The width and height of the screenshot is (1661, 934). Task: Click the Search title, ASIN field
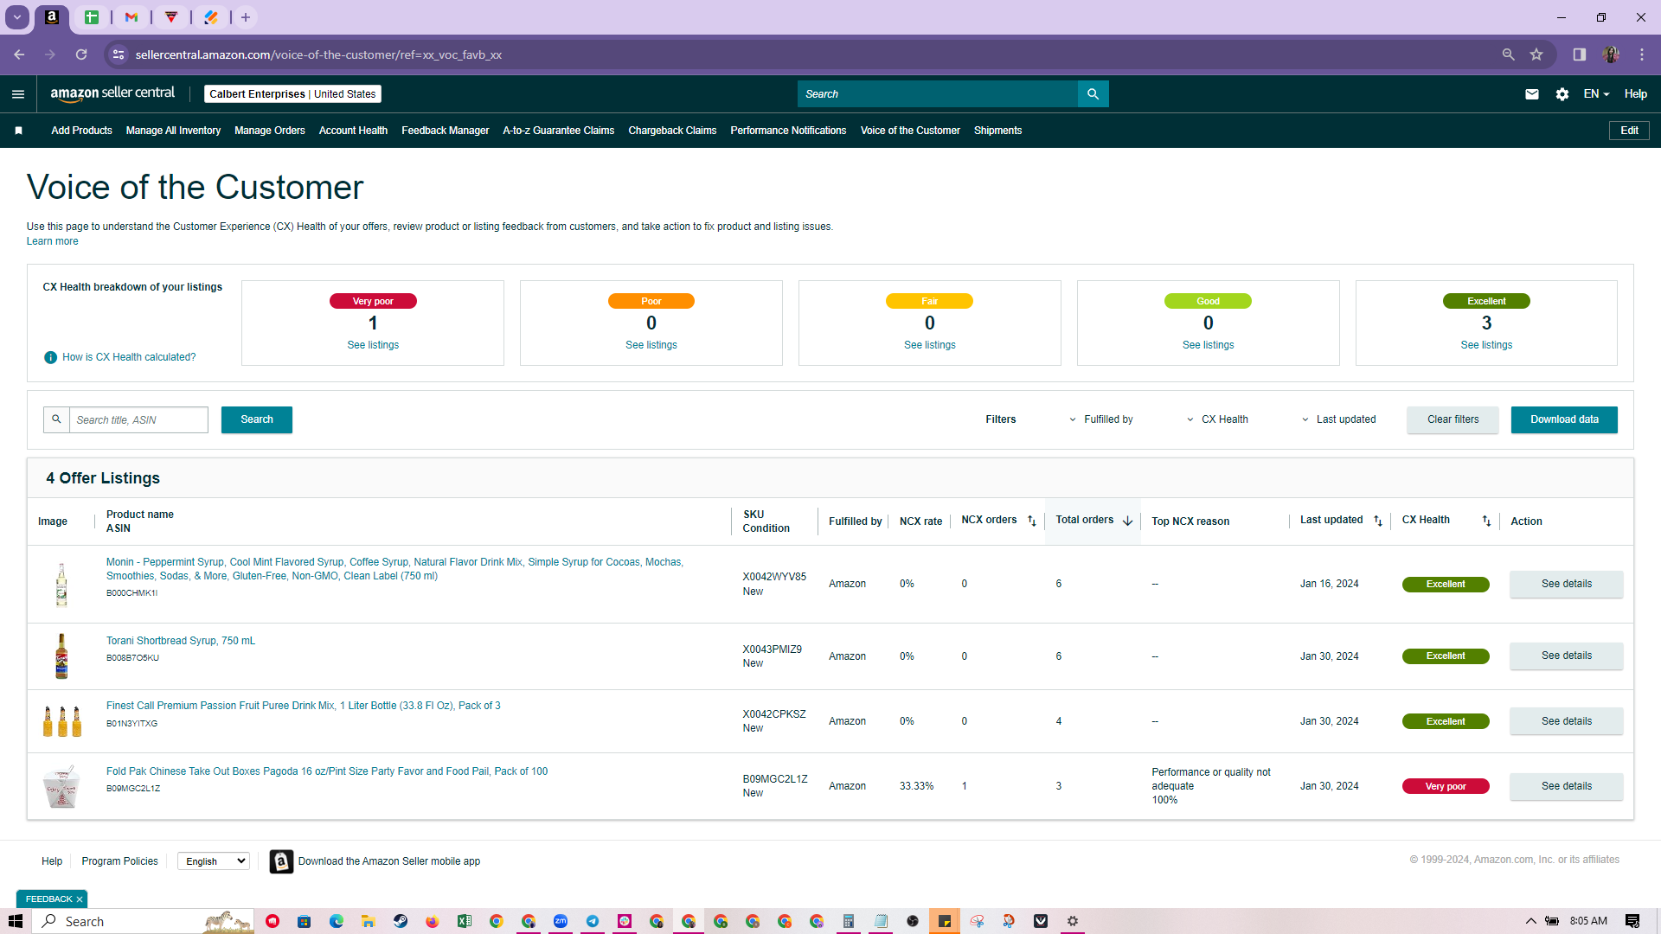[x=138, y=419]
